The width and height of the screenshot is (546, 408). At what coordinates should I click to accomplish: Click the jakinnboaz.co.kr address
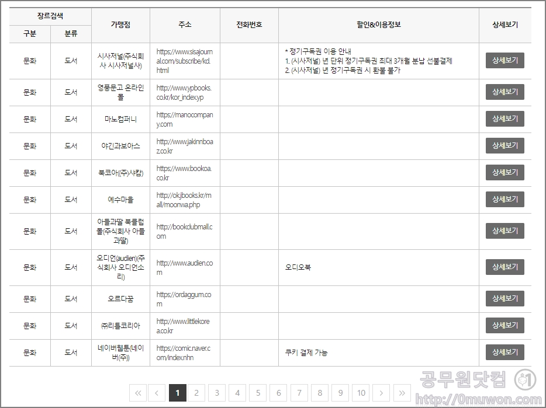185,146
